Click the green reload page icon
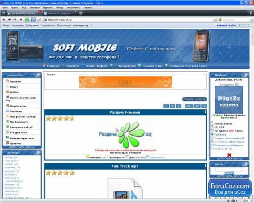254x203 pixels. point(27,20)
